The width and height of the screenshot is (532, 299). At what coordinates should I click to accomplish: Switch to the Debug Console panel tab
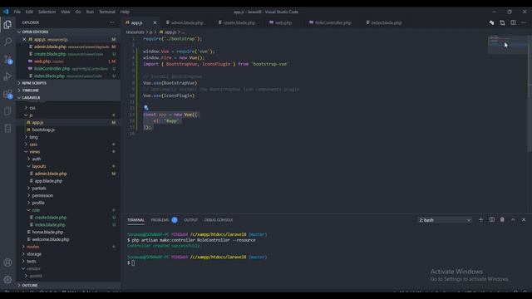(219, 220)
